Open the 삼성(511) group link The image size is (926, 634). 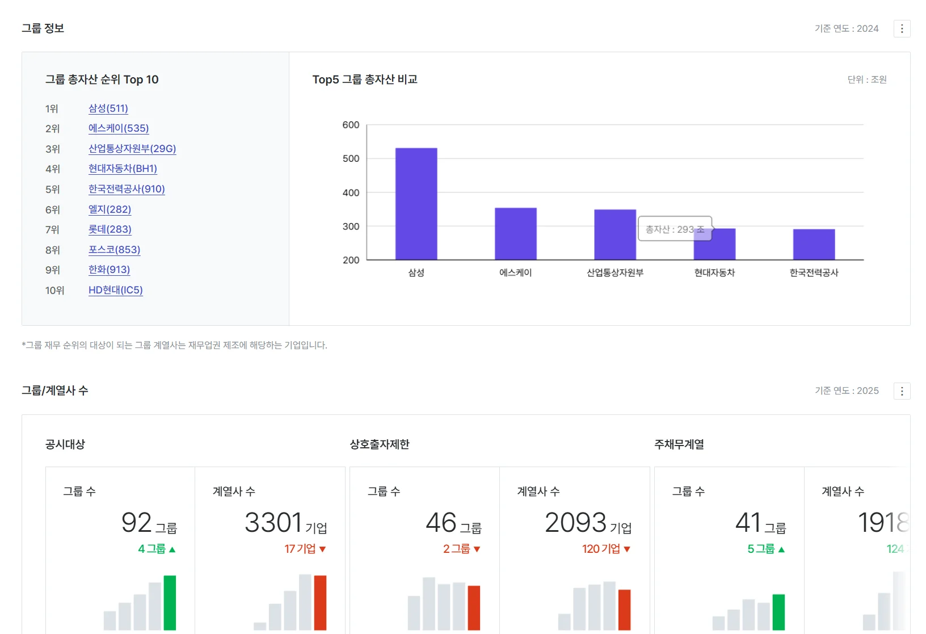pos(108,108)
